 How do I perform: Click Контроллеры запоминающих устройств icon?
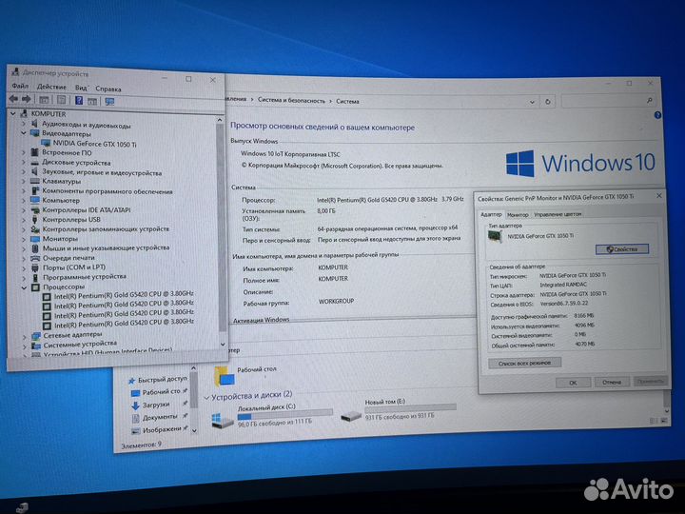click(35, 229)
